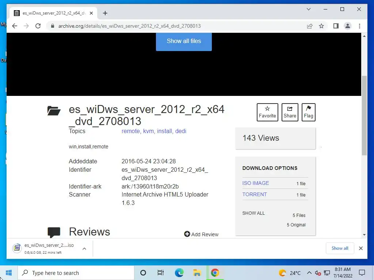Image resolution: width=374 pixels, height=280 pixels.
Task: Click the DOWNLOAD OPTIONS heading
Action: [x=270, y=168]
